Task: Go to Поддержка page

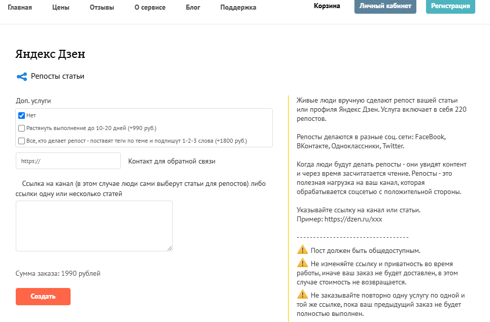Action: pos(238,8)
